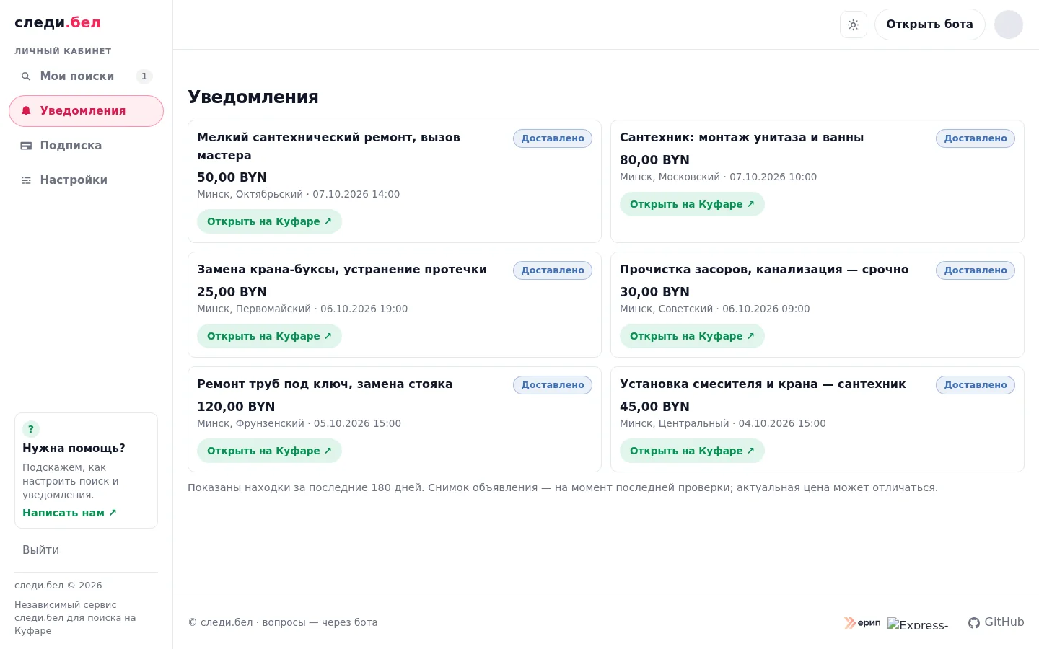Click the title Сантехник: монтаж унитаза и ванны

pyautogui.click(x=742, y=138)
